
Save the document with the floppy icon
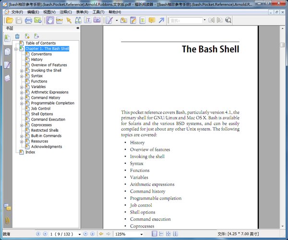(x=19, y=20)
